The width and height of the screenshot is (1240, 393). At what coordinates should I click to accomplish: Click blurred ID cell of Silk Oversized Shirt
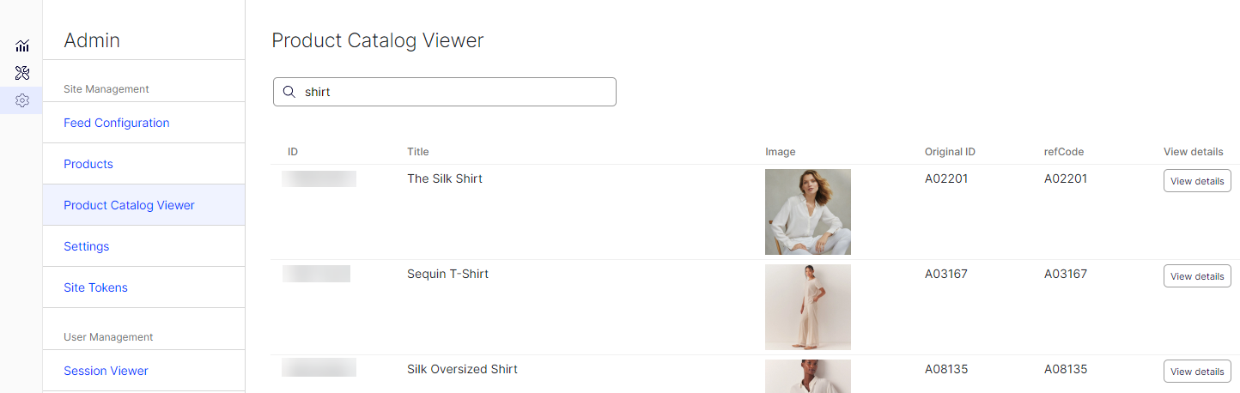[x=319, y=367]
